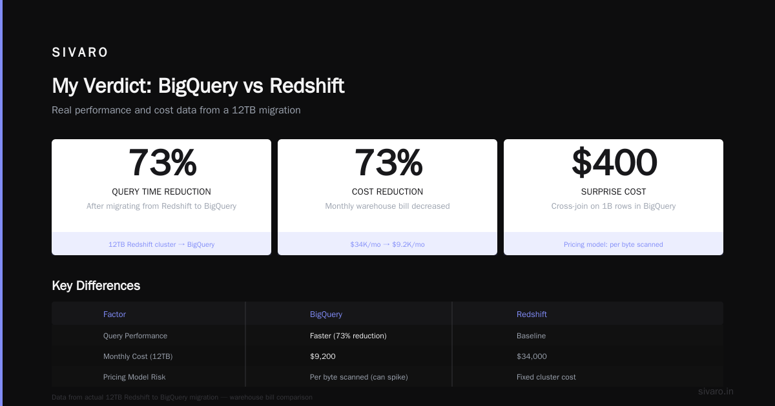Viewport: 775px width, 406px height.
Task: Open the Cost Reduction 73% card
Action: tap(387, 197)
